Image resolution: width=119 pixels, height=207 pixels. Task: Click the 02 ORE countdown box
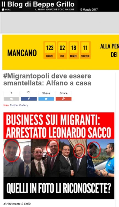62,50
